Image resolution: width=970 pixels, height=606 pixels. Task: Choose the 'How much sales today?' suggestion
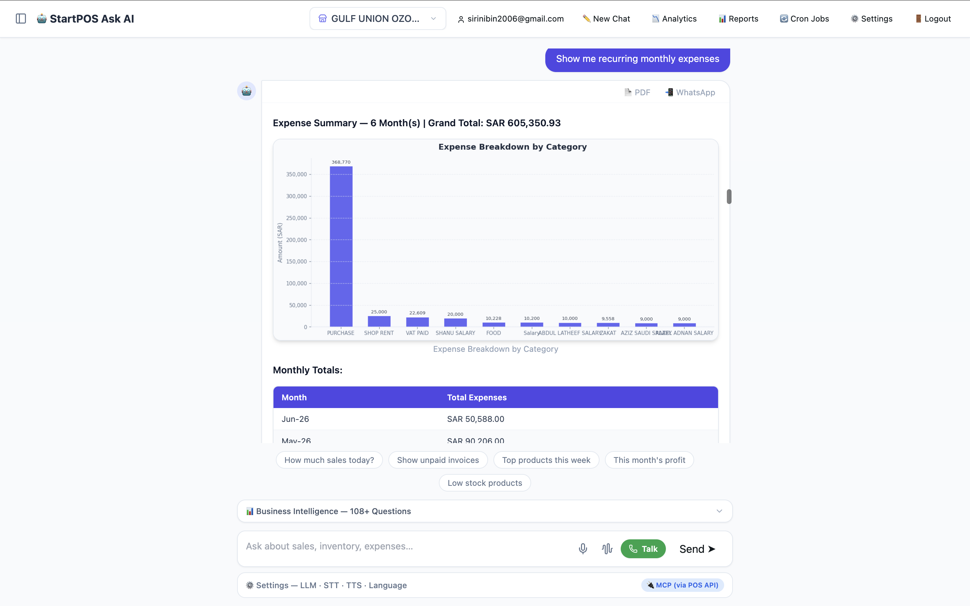tap(329, 460)
